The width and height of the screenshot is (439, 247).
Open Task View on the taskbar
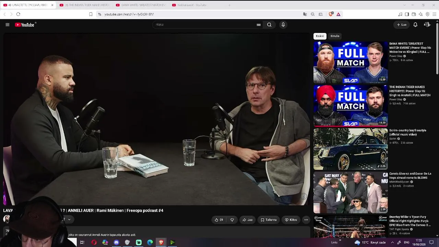click(82, 243)
